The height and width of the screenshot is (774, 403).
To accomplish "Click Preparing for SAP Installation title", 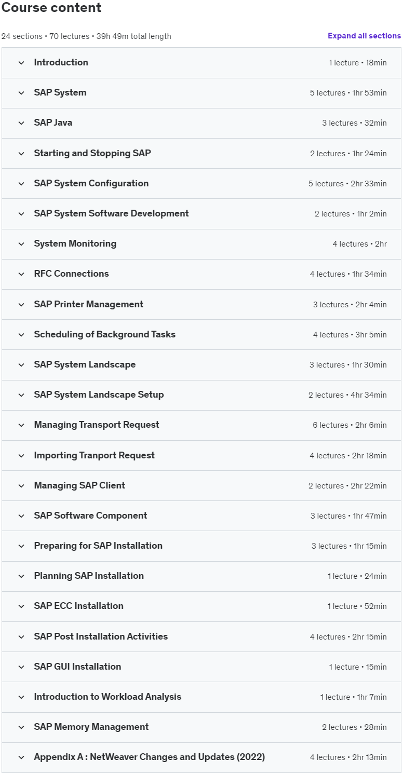I will click(x=98, y=546).
